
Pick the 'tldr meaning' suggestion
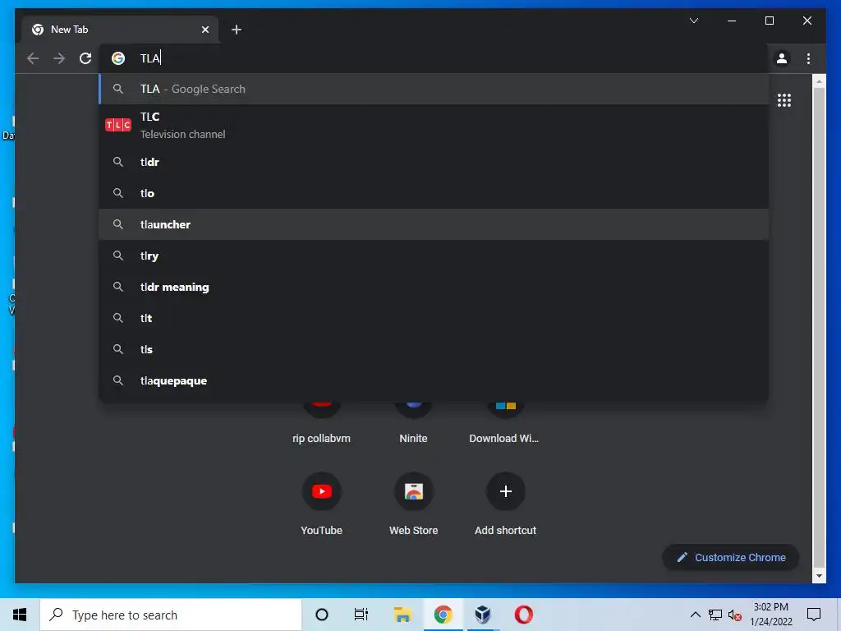tap(434, 287)
